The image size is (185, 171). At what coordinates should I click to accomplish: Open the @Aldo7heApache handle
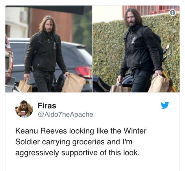(66, 115)
